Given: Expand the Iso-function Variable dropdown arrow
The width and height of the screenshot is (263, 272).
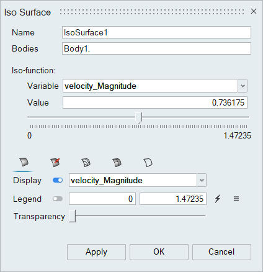Looking at the screenshot, I should click(243, 86).
